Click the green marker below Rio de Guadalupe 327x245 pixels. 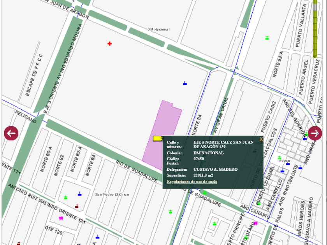pos(171,212)
